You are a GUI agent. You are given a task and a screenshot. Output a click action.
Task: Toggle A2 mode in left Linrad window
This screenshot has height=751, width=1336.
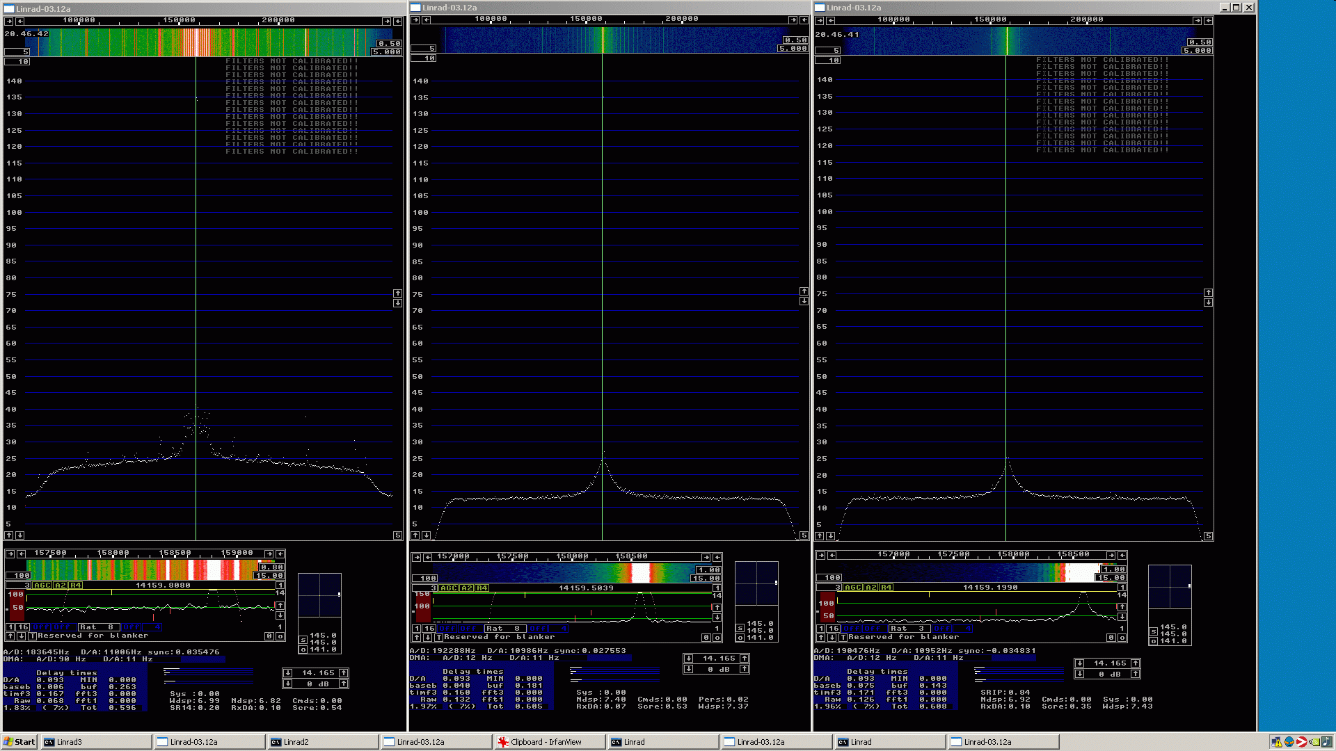pos(61,586)
